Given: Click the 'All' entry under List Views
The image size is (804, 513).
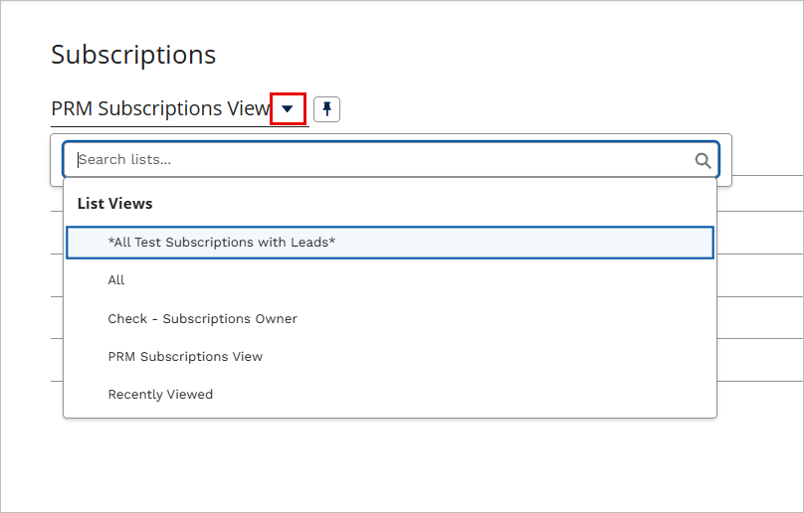Looking at the screenshot, I should [x=390, y=280].
